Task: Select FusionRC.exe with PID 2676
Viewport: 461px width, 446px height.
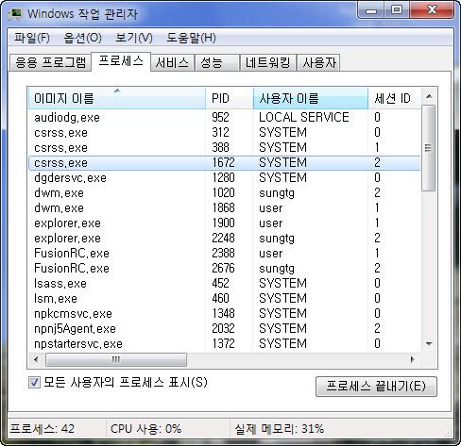Action: point(225,269)
